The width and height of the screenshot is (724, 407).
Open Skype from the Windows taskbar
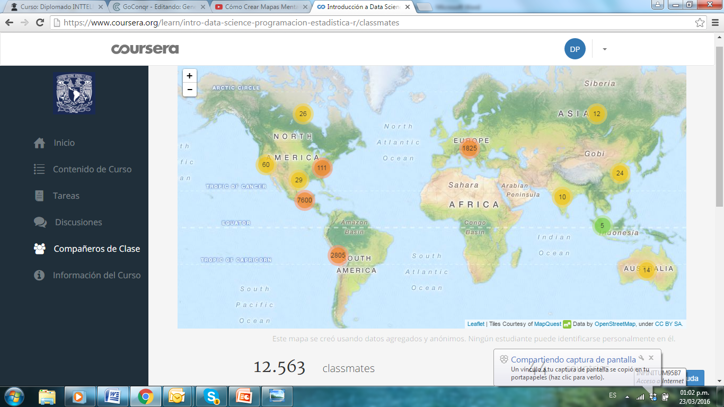click(212, 396)
